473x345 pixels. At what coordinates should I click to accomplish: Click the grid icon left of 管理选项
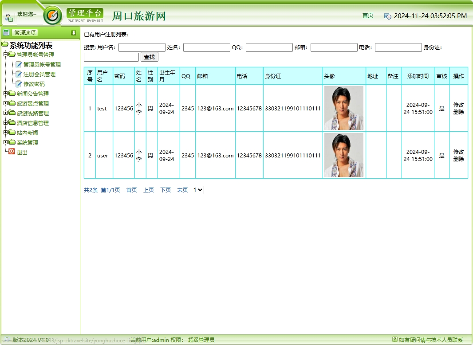[x=6, y=32]
